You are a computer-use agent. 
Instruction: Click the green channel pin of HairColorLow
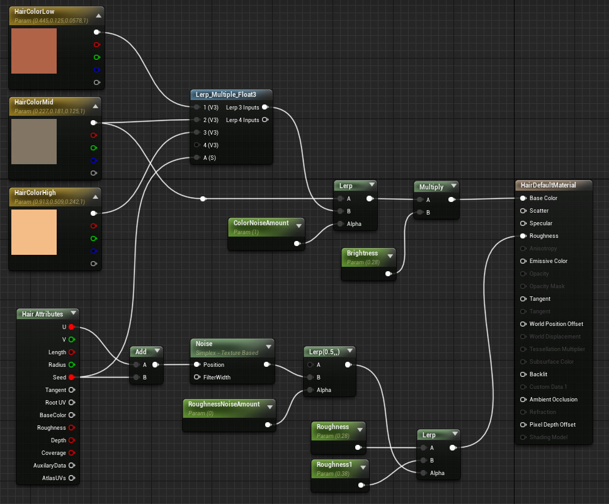point(96,57)
